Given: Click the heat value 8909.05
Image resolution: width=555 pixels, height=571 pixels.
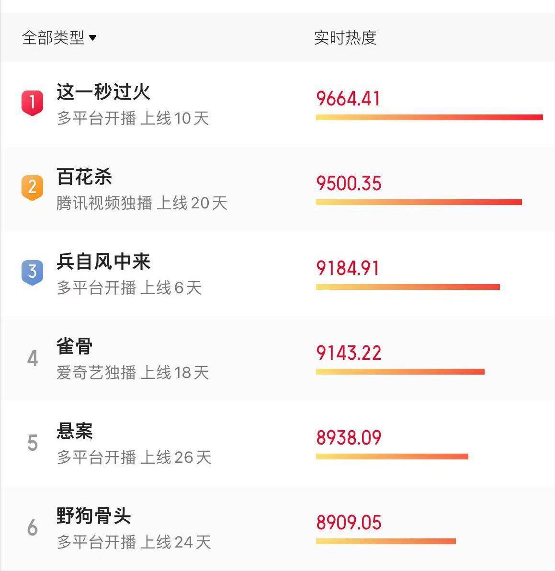Looking at the screenshot, I should [349, 522].
